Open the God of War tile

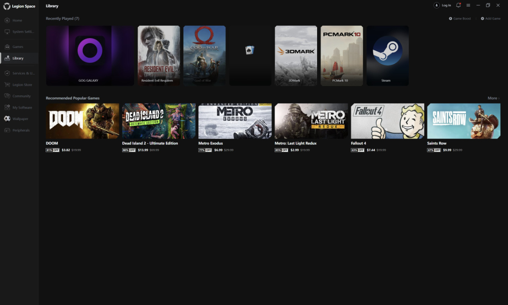click(x=204, y=56)
